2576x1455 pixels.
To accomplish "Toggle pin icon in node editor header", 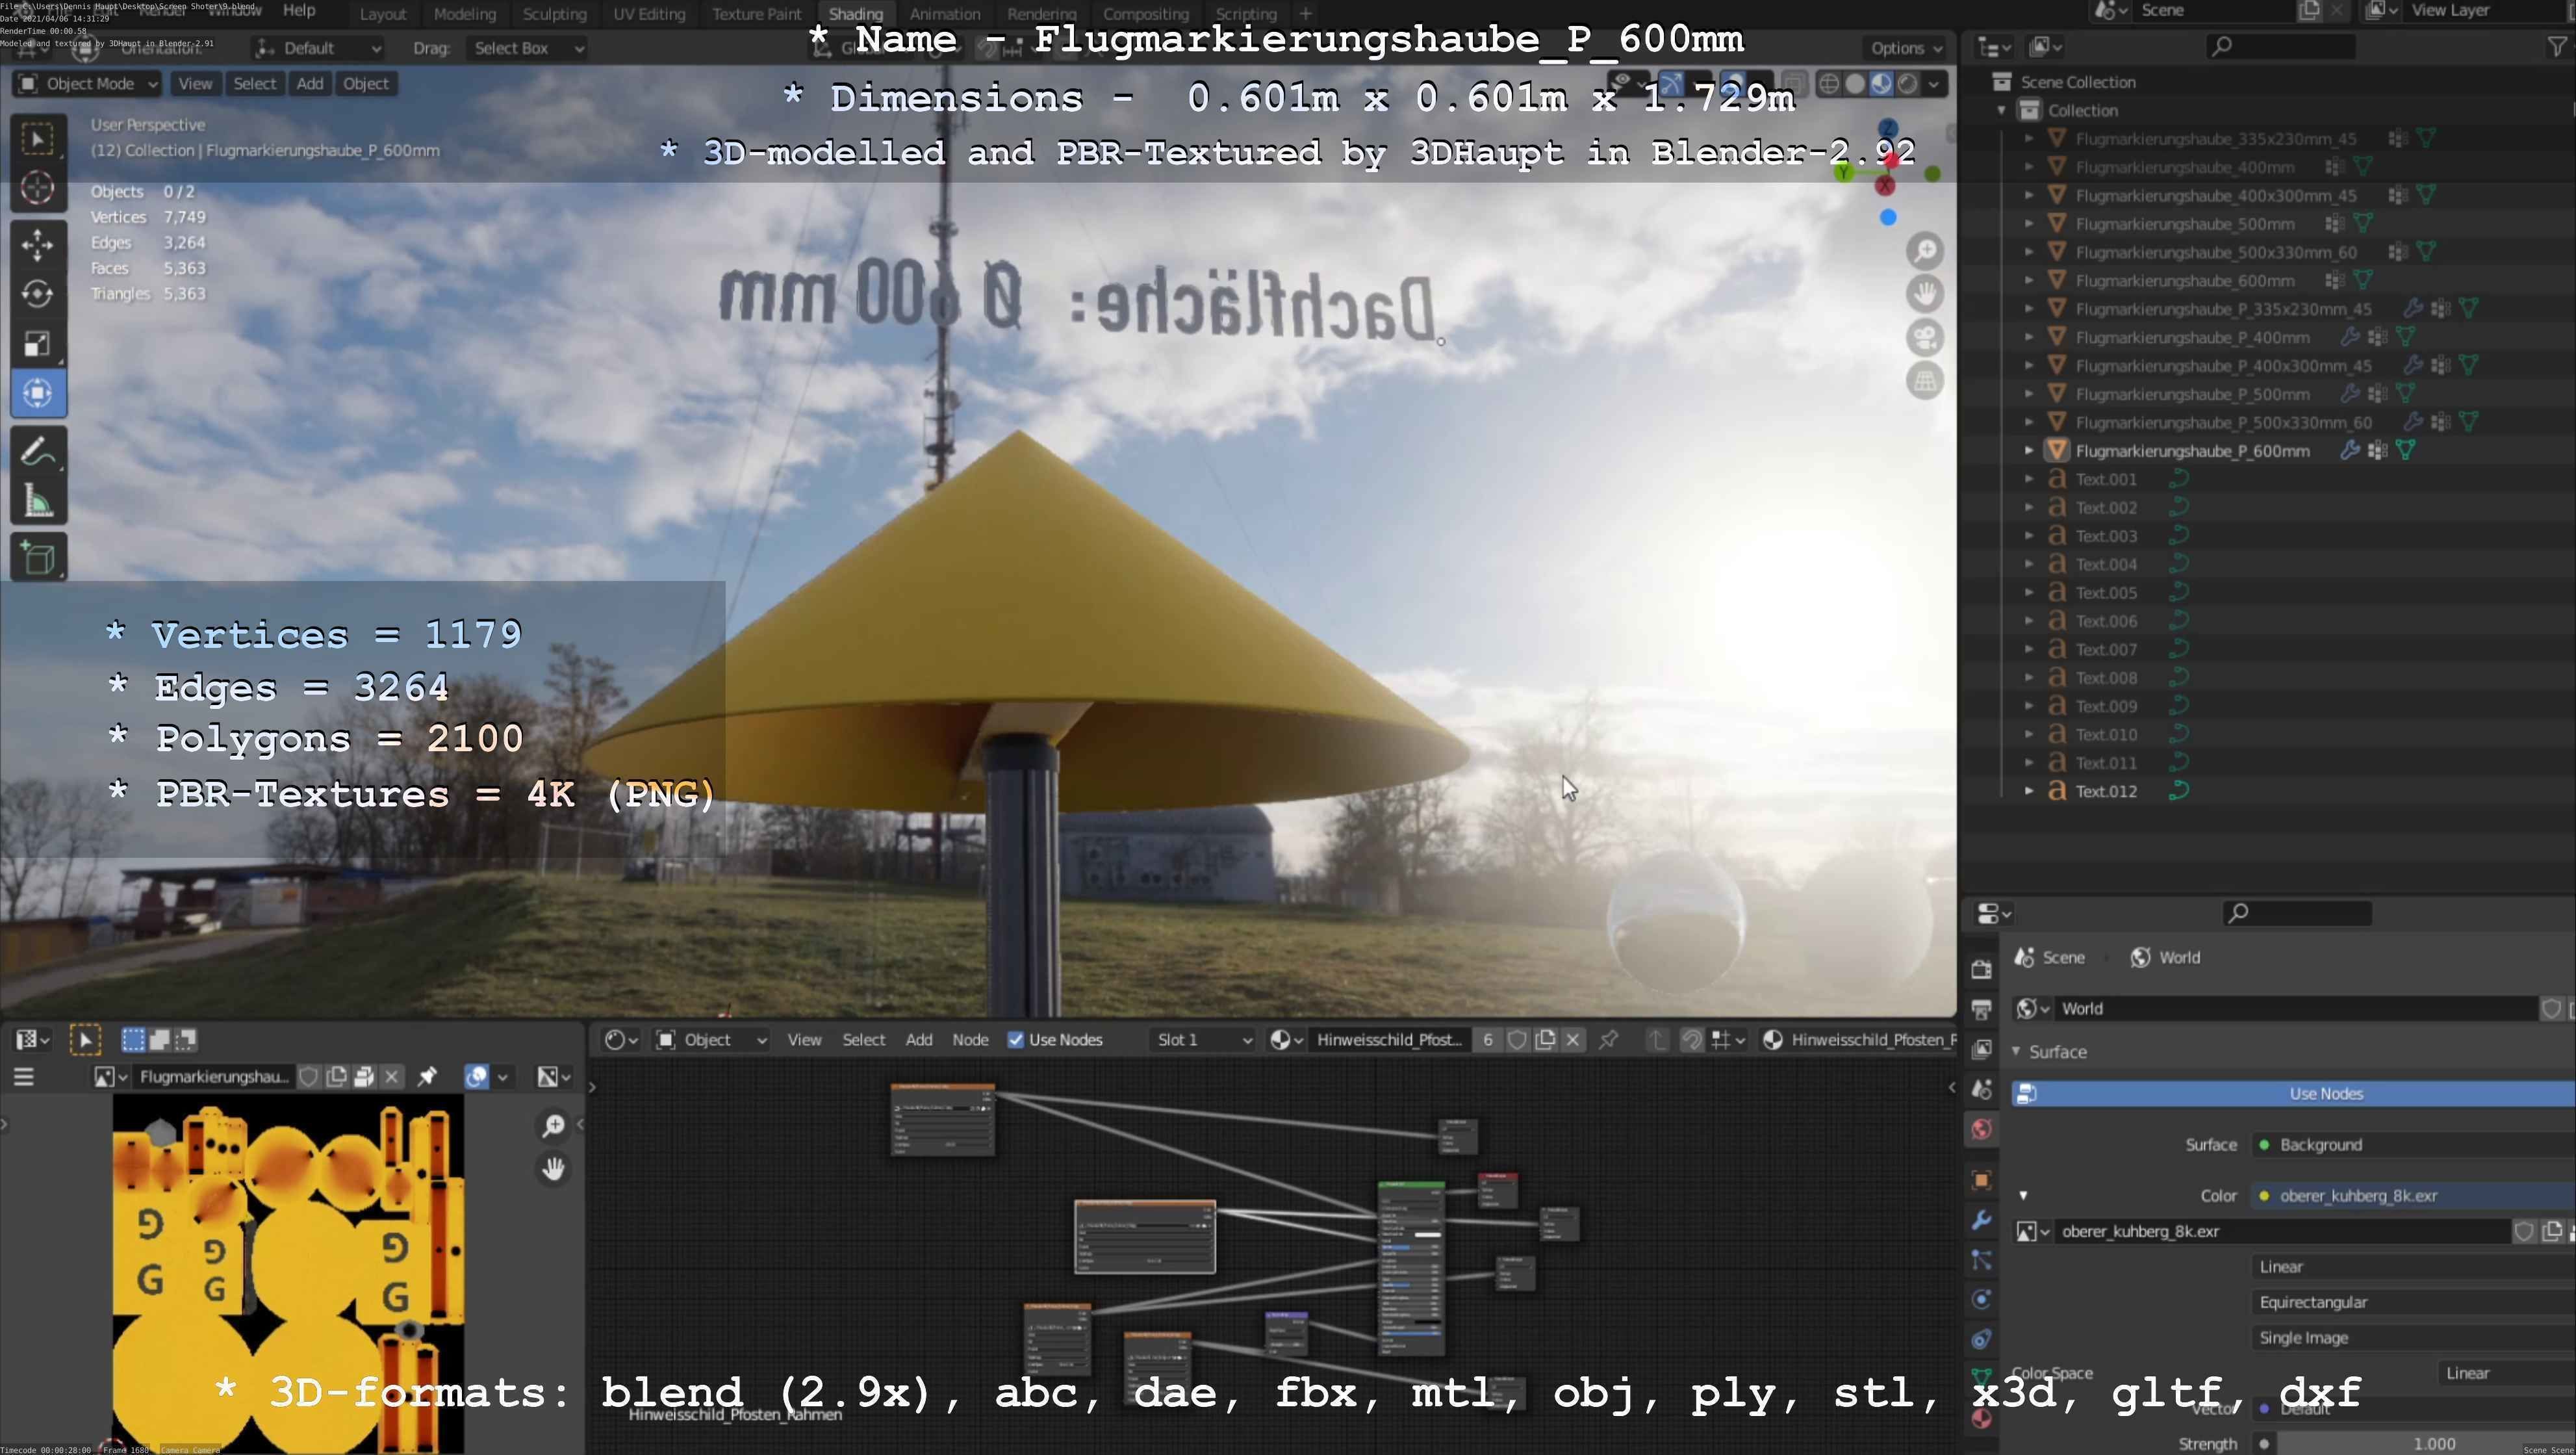I will 1608,1040.
